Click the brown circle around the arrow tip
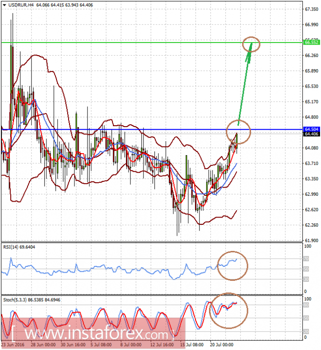Viewport: 321px width, 350px height. [x=251, y=44]
